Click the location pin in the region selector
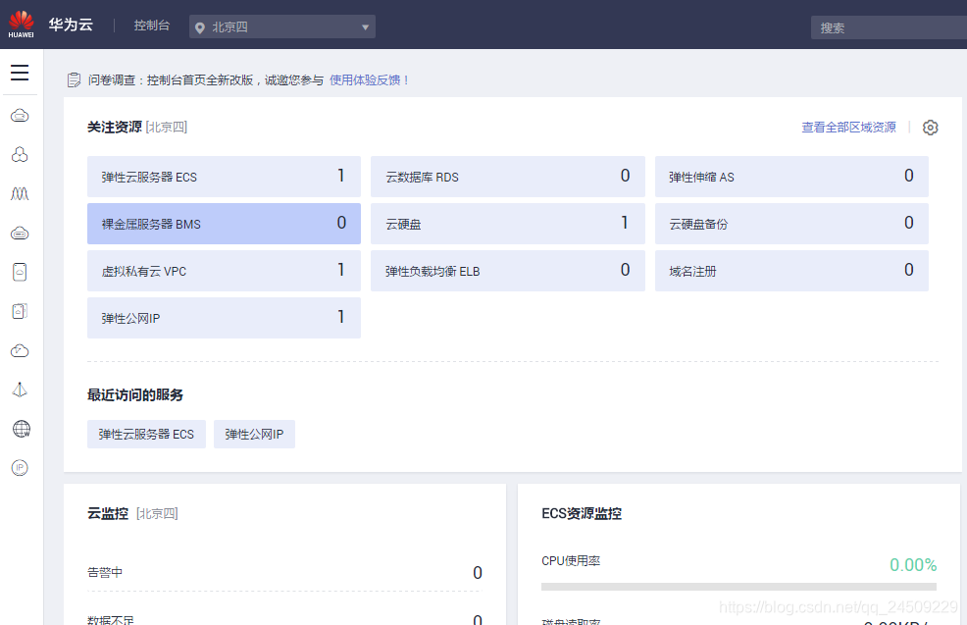The image size is (967, 625). tap(200, 27)
